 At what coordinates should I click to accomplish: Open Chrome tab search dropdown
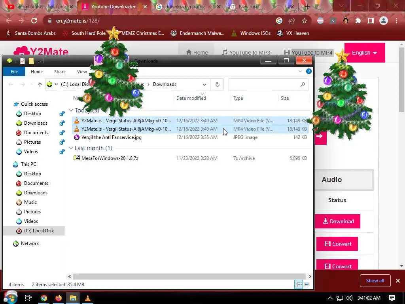[x=341, y=6]
